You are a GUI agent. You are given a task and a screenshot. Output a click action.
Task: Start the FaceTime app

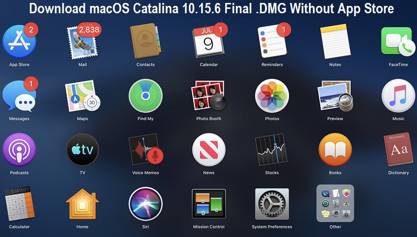398,41
